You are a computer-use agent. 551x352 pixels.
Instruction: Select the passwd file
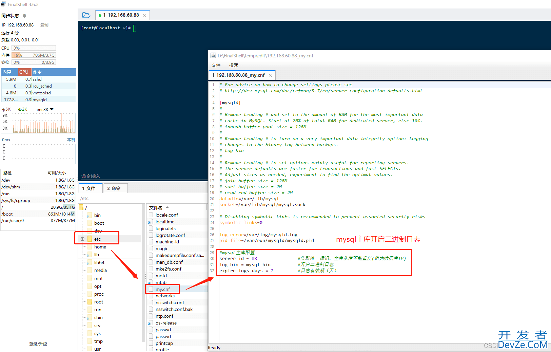pyautogui.click(x=163, y=330)
